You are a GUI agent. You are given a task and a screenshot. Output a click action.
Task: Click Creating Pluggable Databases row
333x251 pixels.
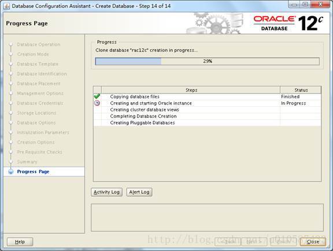pyautogui.click(x=208, y=123)
